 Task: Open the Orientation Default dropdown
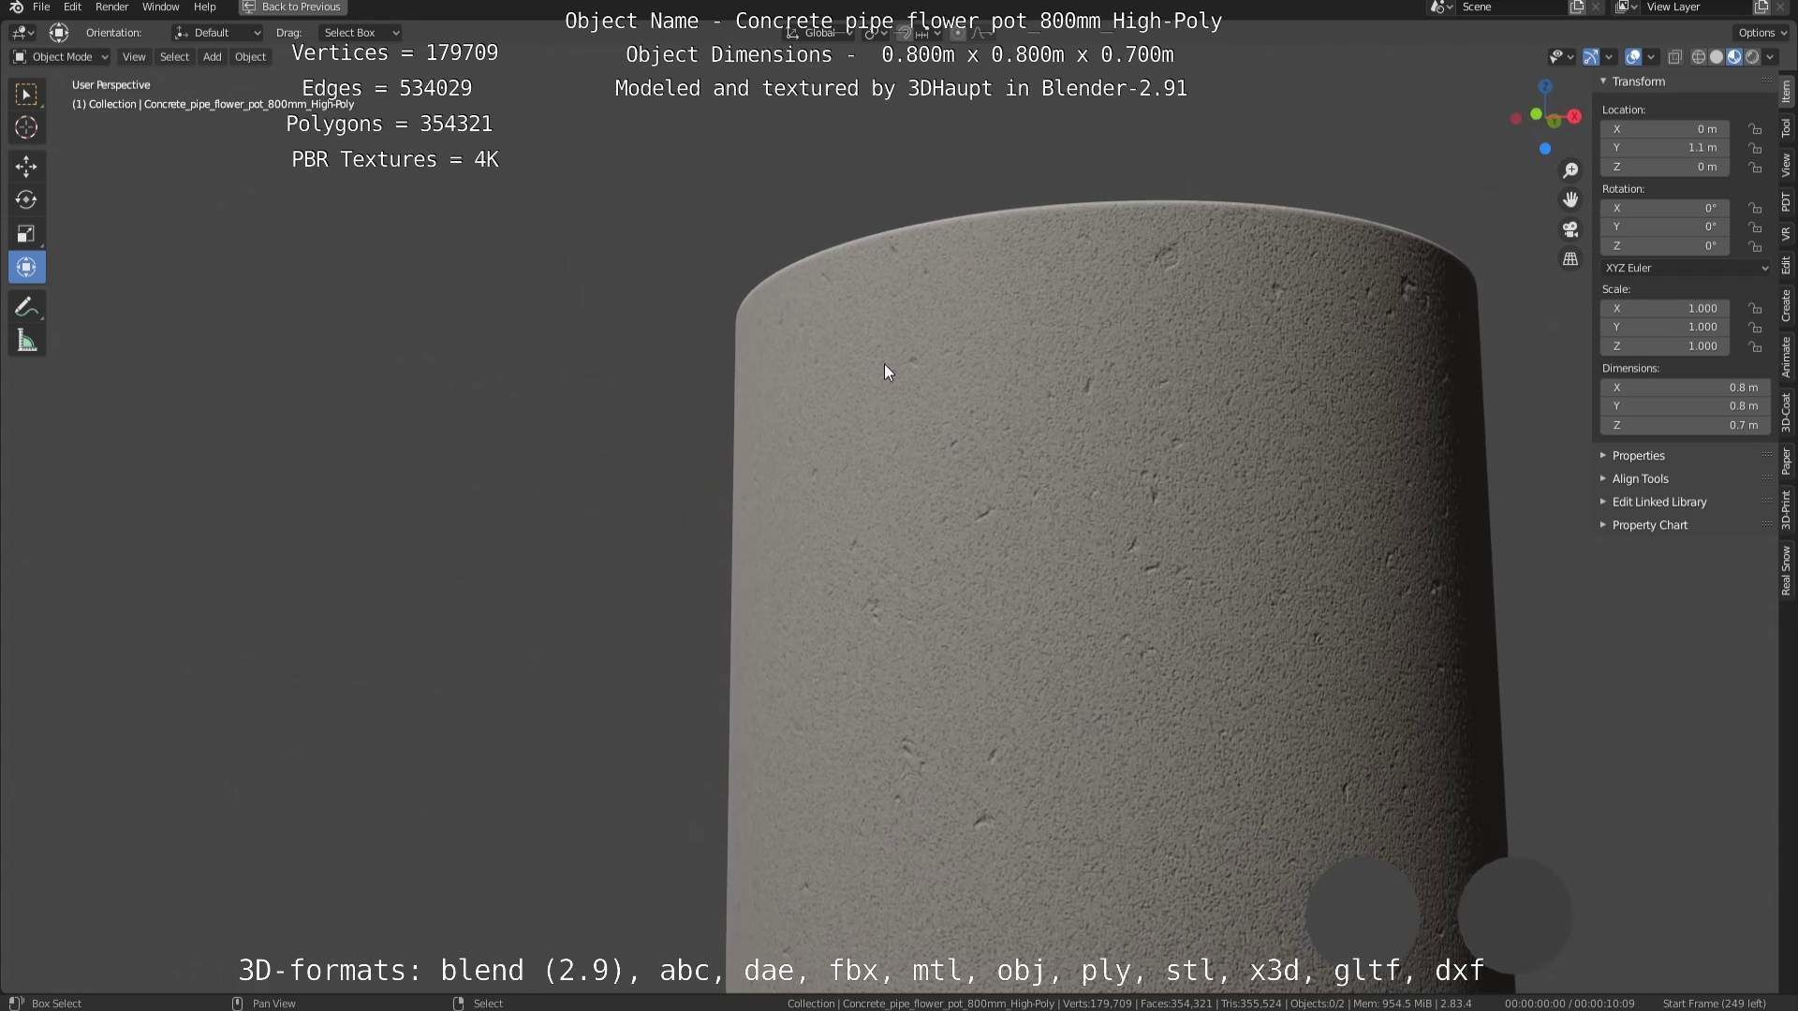(217, 33)
